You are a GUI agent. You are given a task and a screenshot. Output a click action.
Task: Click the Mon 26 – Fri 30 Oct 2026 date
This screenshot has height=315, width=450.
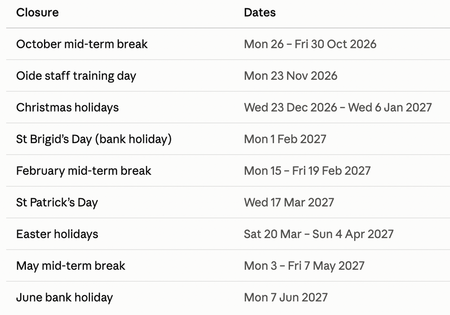310,44
